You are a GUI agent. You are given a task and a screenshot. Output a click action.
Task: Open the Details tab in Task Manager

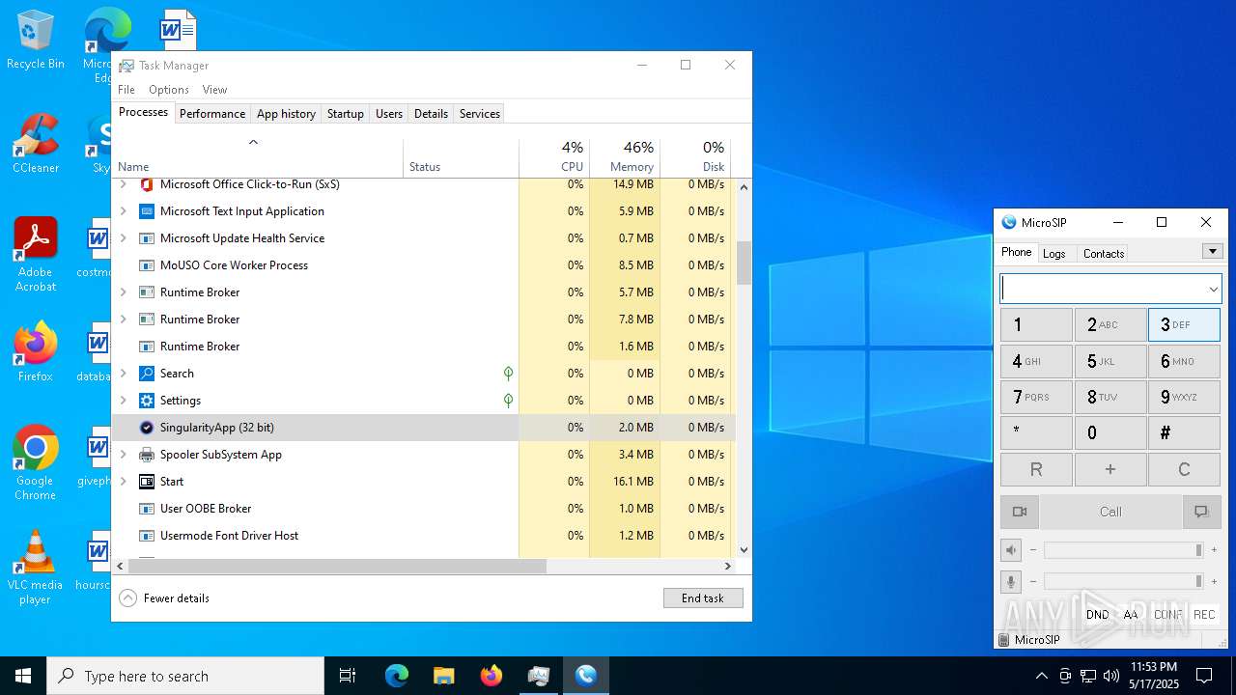point(431,114)
